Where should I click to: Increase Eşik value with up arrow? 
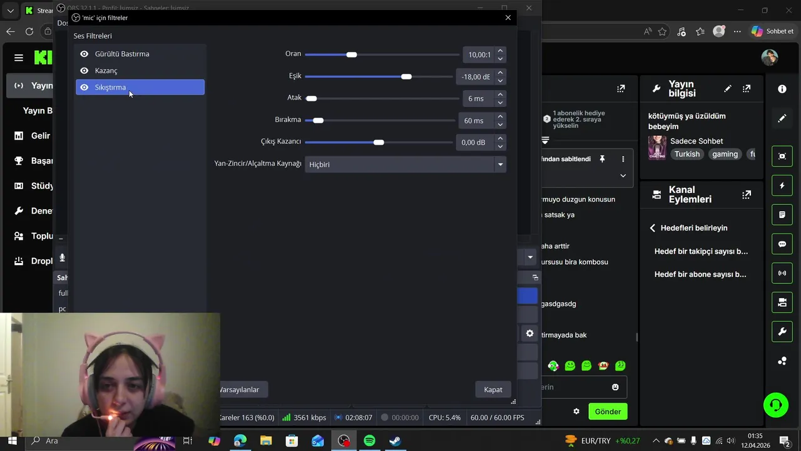pyautogui.click(x=500, y=73)
